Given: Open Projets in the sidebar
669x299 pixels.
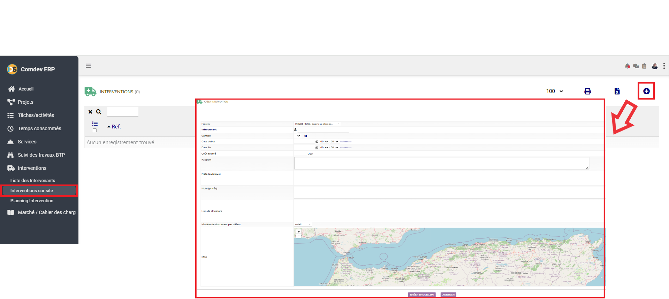Looking at the screenshot, I should (25, 102).
